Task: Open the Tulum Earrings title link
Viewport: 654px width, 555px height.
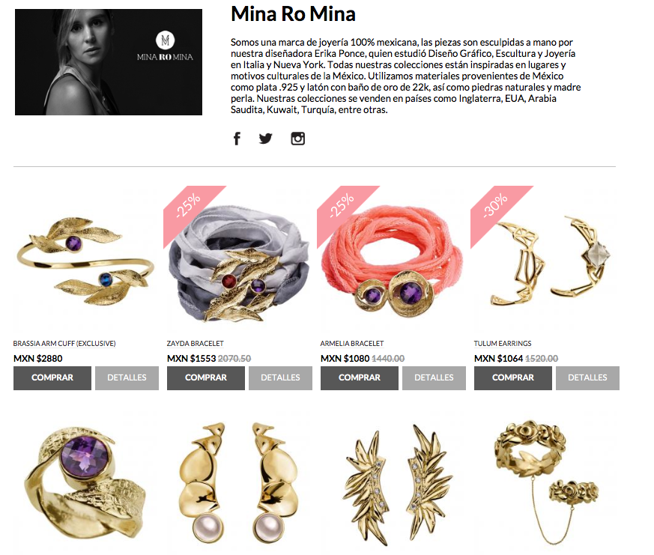Action: (x=503, y=344)
